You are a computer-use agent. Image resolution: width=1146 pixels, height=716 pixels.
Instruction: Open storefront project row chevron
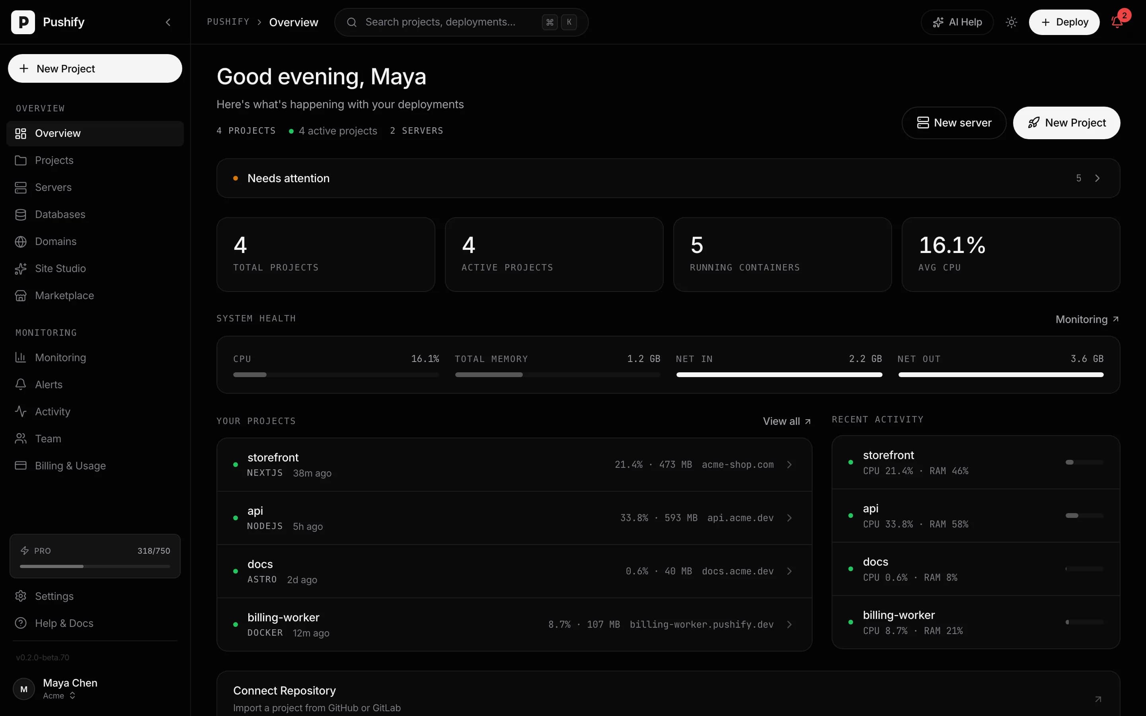point(789,465)
